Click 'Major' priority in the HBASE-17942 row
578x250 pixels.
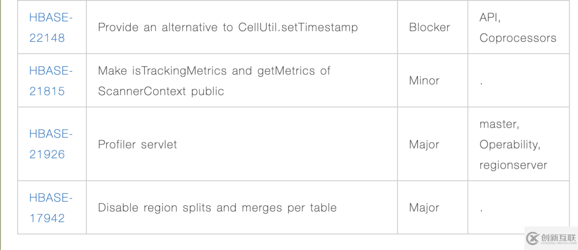click(x=424, y=208)
